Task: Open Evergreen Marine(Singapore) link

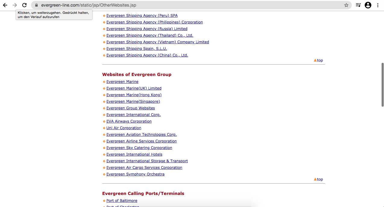Action: tap(133, 102)
